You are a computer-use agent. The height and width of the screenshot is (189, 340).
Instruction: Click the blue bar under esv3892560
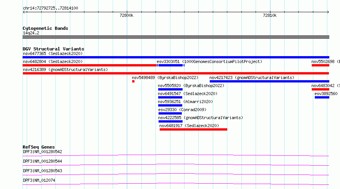tap(322, 97)
